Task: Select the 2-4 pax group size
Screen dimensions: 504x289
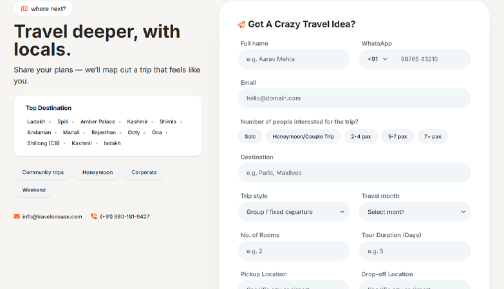Action: (x=360, y=136)
